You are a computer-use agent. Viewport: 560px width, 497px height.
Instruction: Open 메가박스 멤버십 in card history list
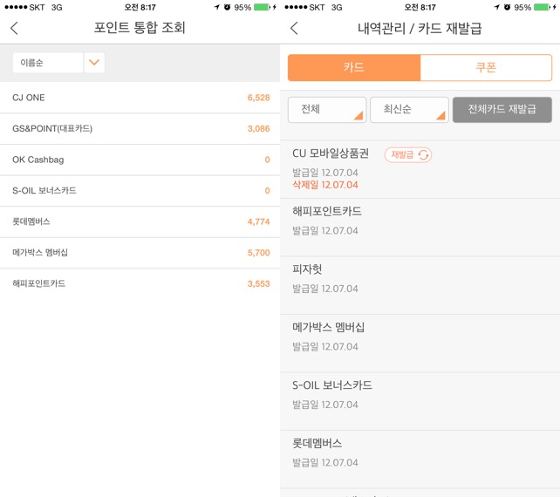click(420, 344)
